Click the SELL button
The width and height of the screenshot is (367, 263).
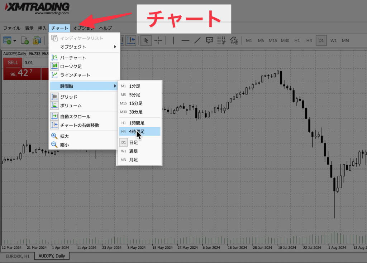[x=13, y=63]
